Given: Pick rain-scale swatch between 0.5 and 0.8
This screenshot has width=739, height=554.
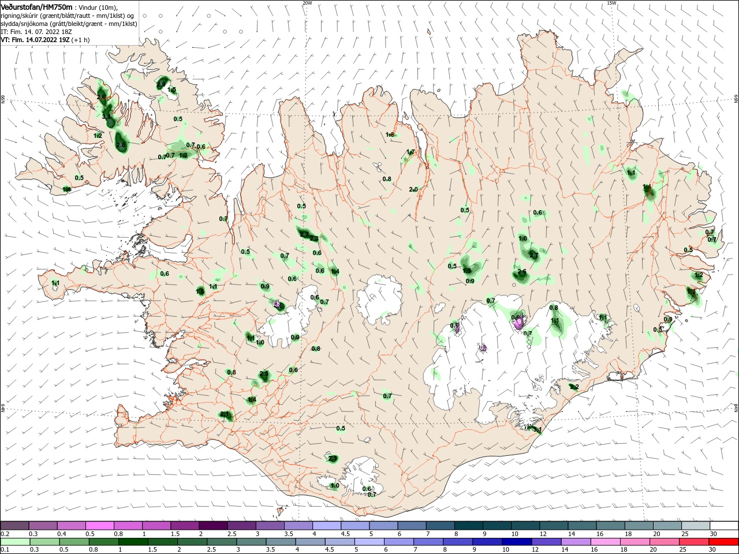Looking at the screenshot, I should tap(74, 542).
